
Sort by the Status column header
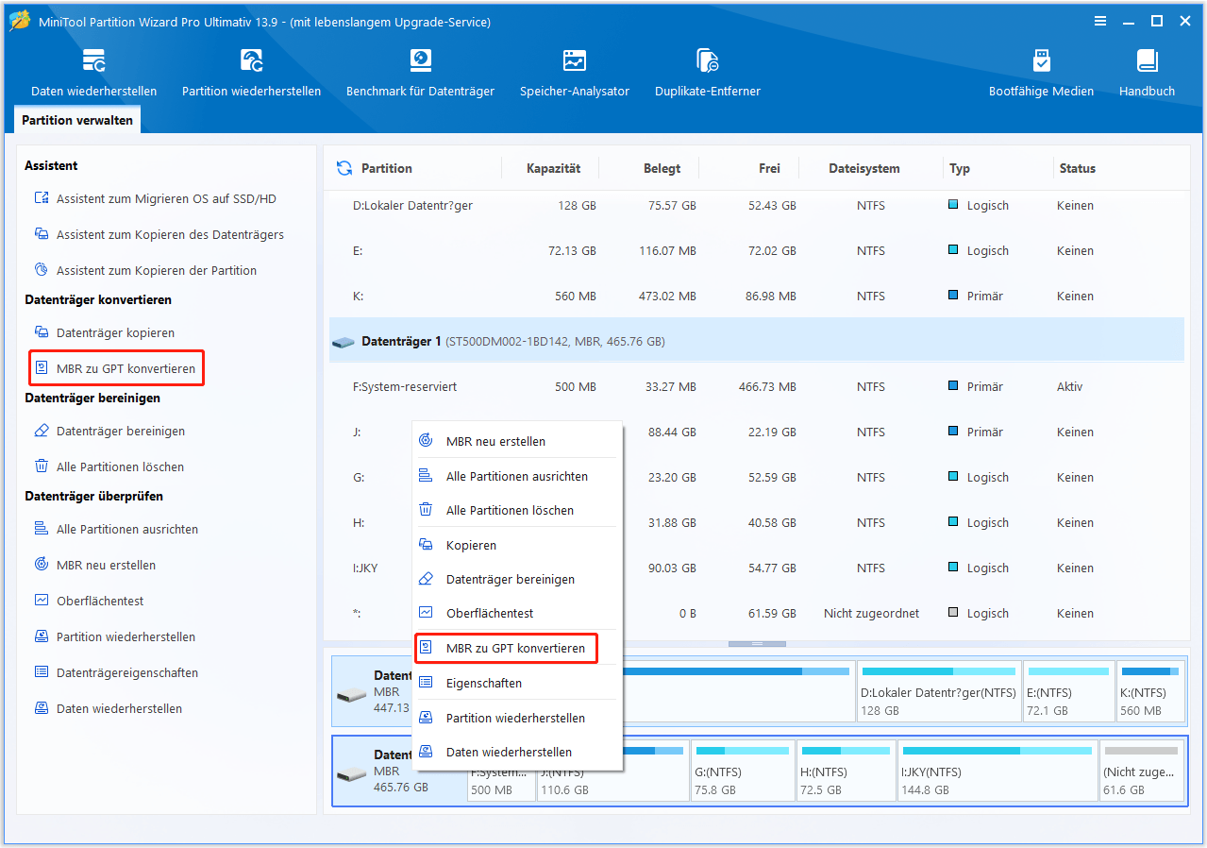click(1077, 169)
